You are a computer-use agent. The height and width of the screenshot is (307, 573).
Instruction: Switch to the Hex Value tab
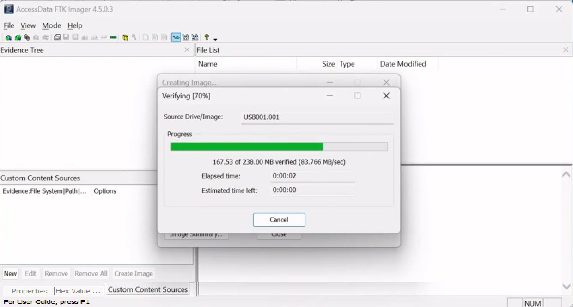(78, 291)
